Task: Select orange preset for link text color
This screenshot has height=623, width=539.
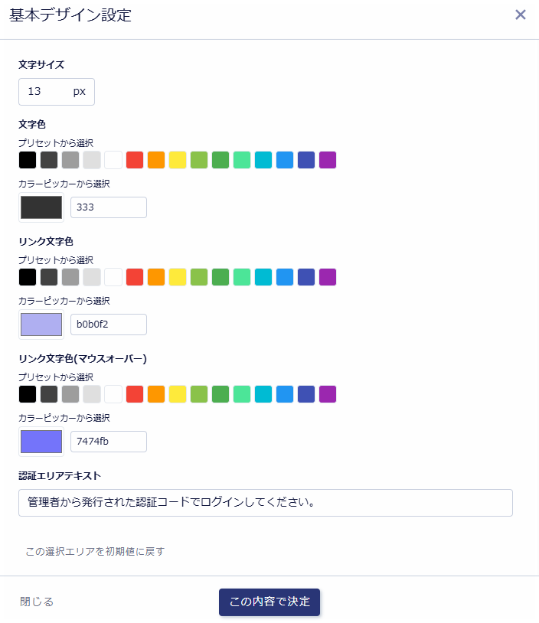Action: point(156,277)
